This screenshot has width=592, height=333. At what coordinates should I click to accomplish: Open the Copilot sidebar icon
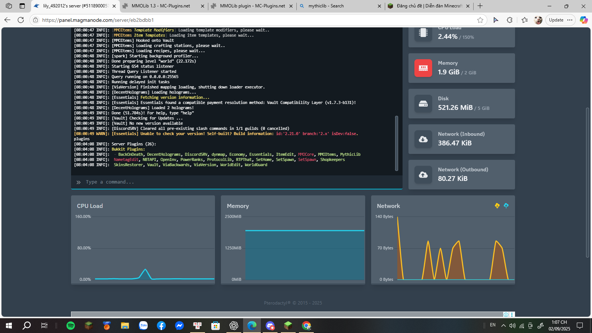pos(583,20)
